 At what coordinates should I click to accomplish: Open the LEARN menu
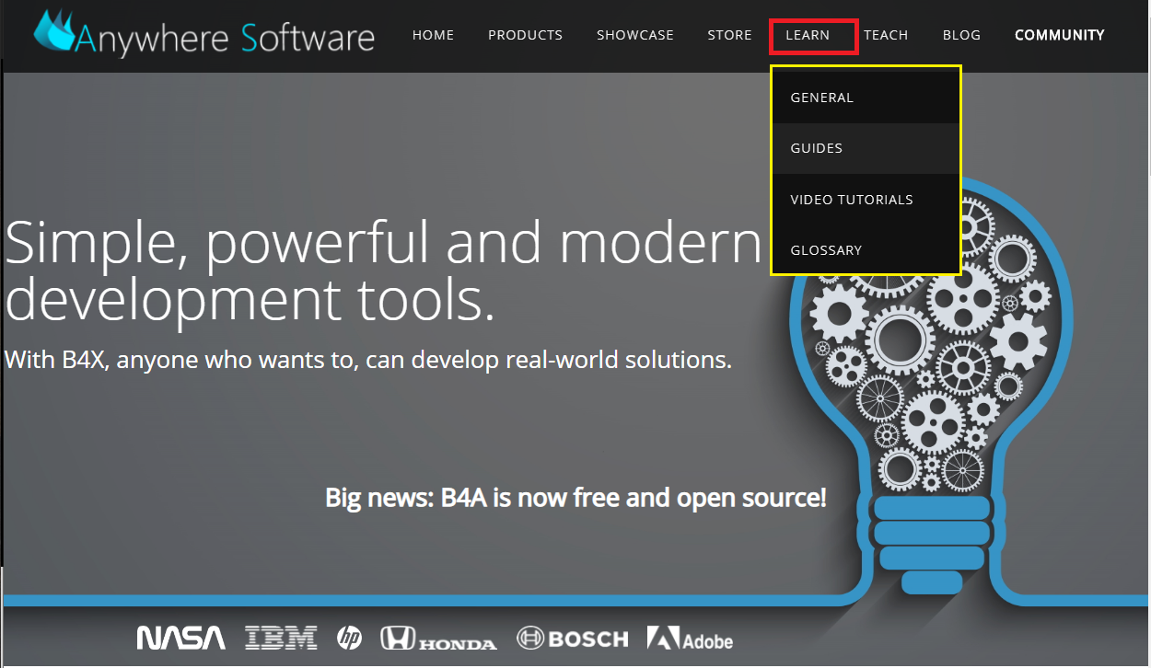pos(808,35)
